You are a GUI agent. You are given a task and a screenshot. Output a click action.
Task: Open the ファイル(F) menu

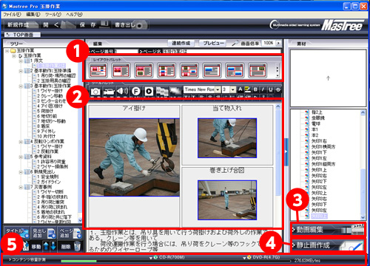click(x=12, y=15)
